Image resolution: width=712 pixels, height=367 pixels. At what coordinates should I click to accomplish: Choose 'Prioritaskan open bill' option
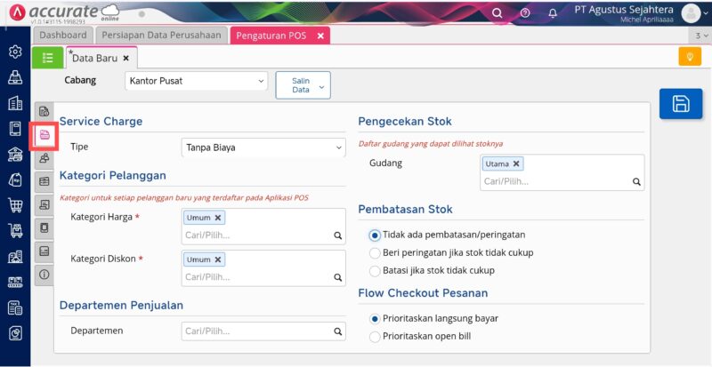pyautogui.click(x=375, y=336)
